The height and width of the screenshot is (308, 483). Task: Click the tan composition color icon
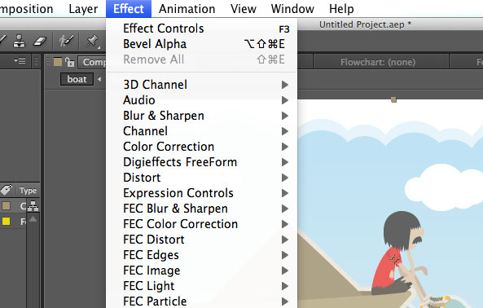coord(58,62)
